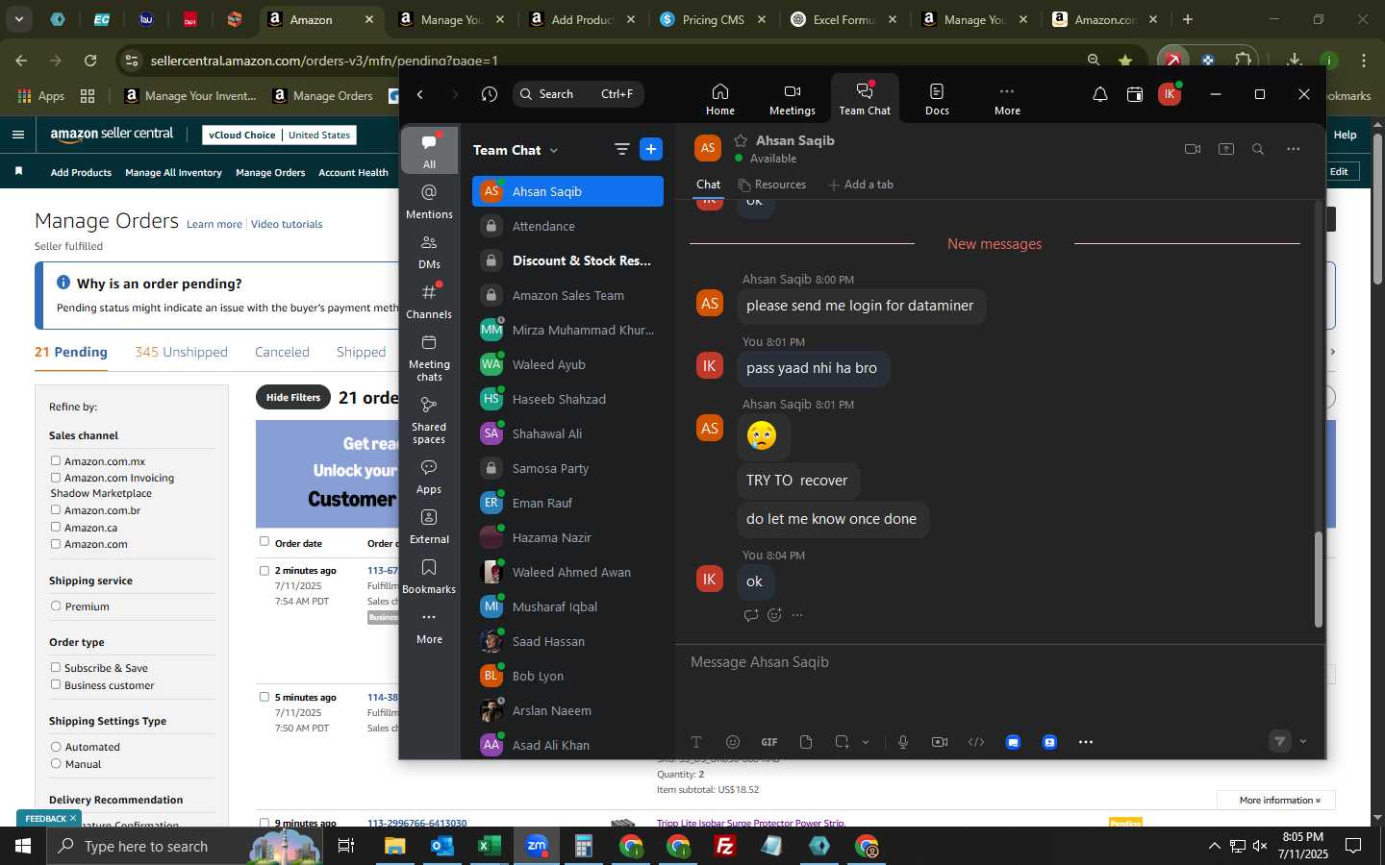
Task: Open Zoom calendar icon beside bell
Action: click(1135, 94)
